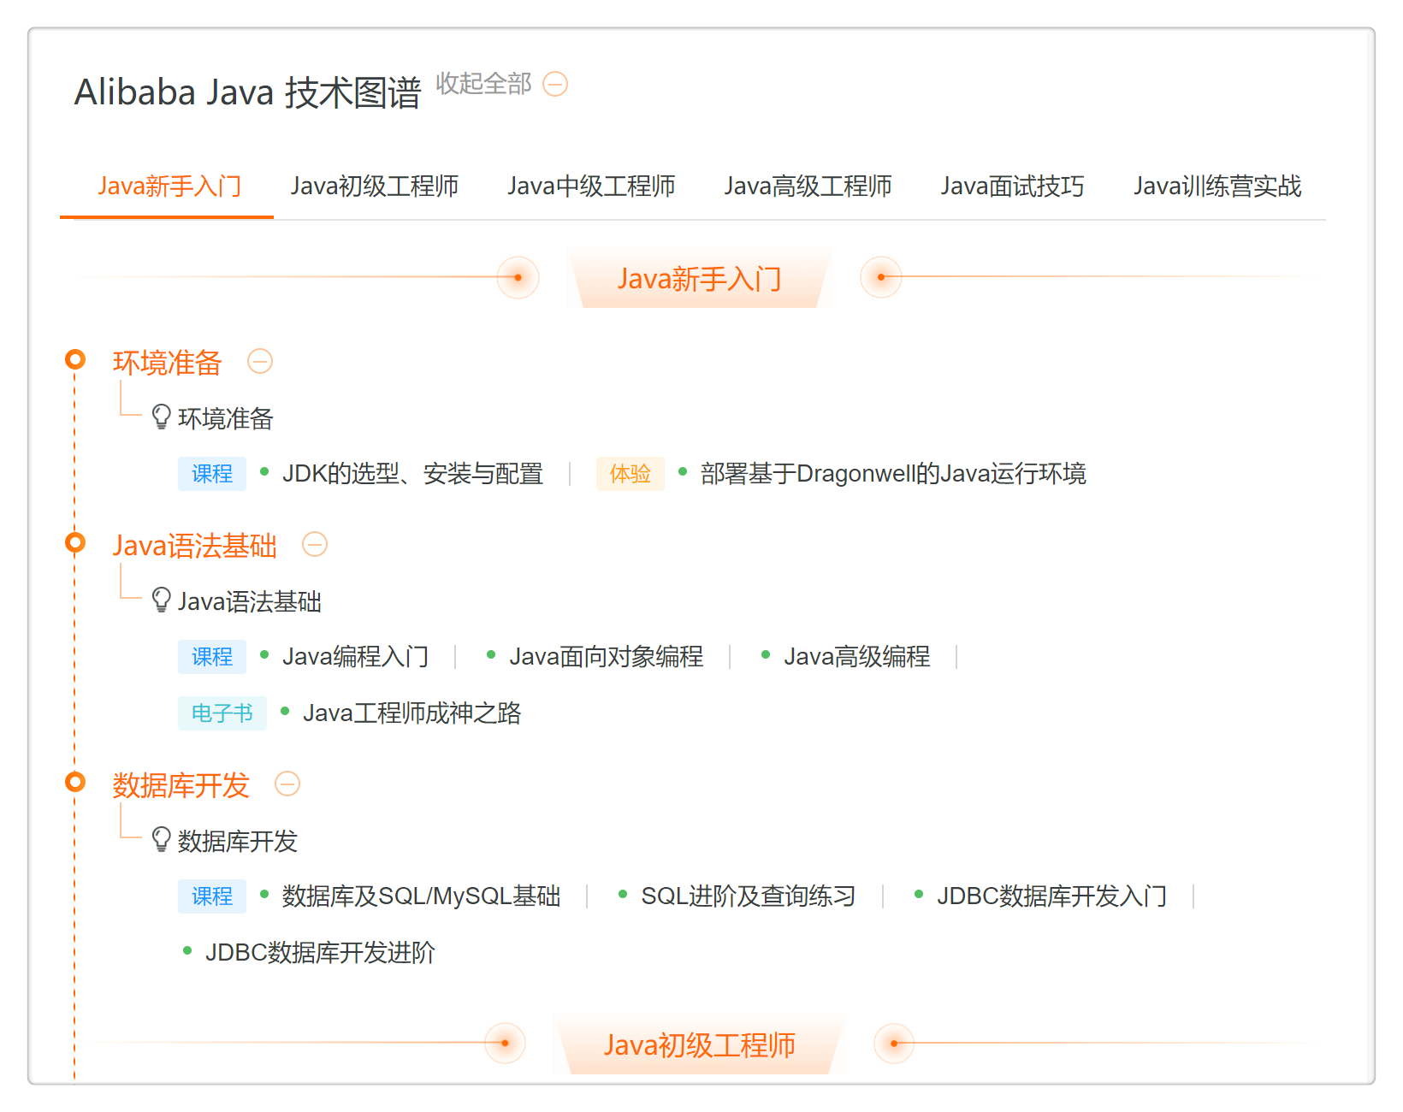Open the Java高级工程师 tab
This screenshot has height=1112, width=1403.
(808, 186)
